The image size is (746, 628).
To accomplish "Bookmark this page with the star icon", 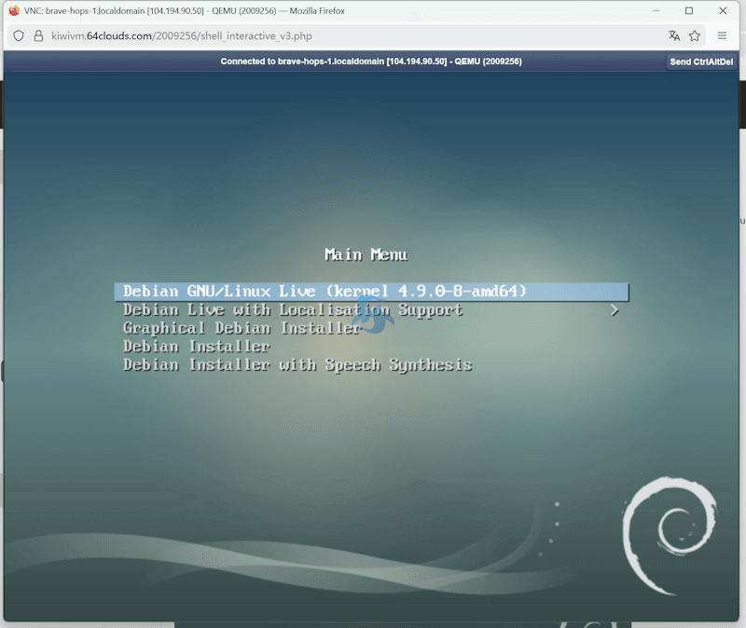I will coord(695,36).
